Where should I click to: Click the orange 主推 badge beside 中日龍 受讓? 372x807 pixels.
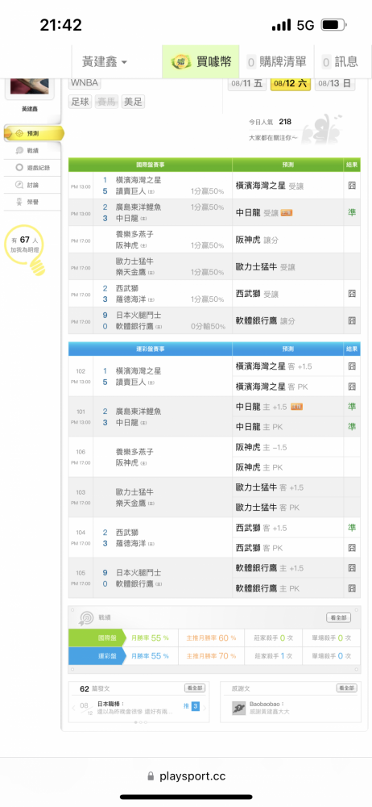(x=286, y=212)
